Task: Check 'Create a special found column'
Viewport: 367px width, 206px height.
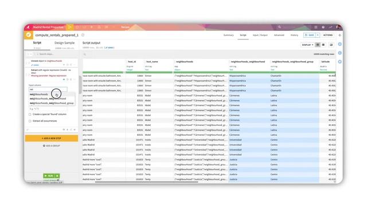Action: pos(30,114)
